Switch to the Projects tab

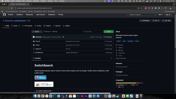coord(47,26)
